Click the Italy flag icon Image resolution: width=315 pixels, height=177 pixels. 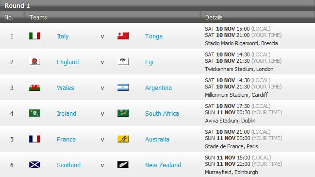click(34, 36)
